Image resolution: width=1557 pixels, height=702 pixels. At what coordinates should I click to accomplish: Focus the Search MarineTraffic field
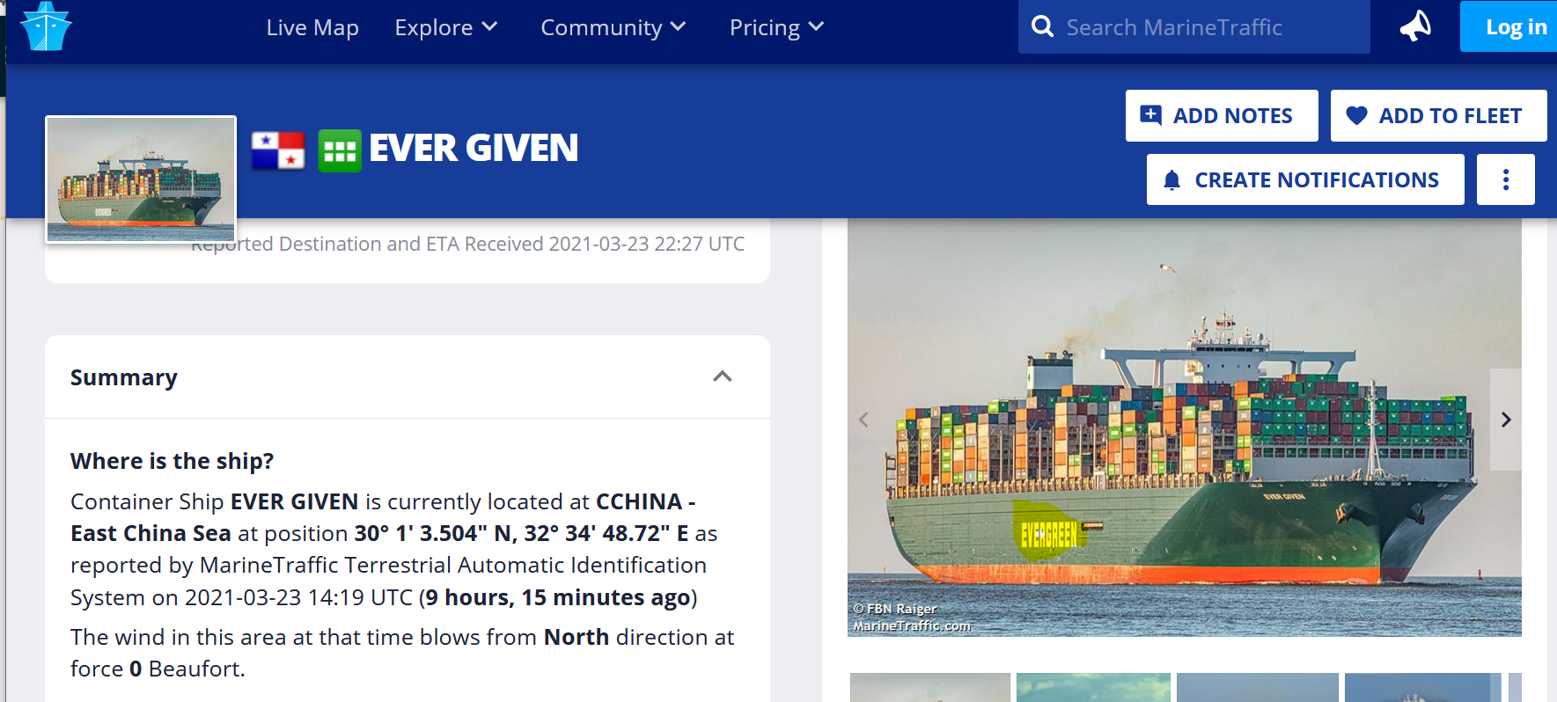[x=1212, y=27]
